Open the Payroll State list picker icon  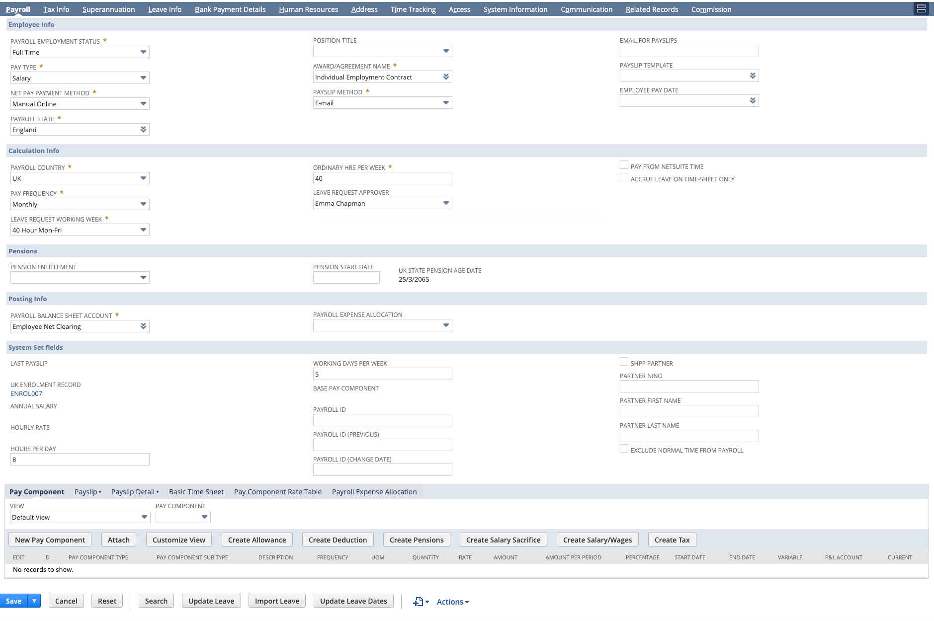tap(144, 129)
